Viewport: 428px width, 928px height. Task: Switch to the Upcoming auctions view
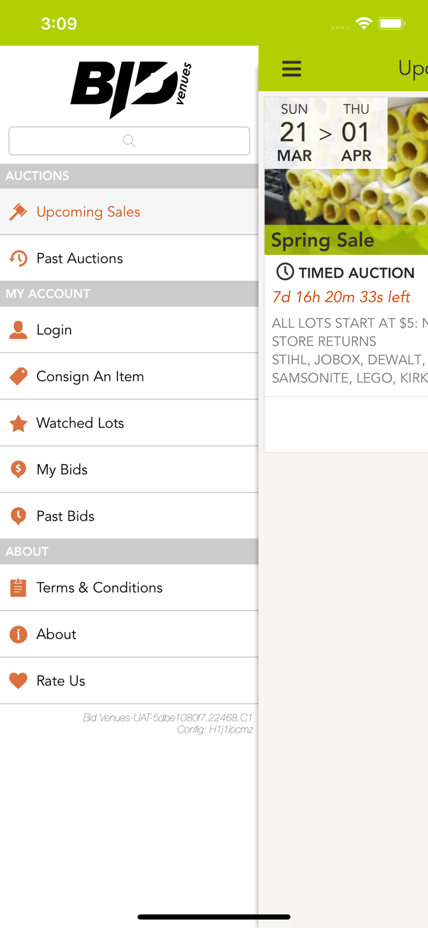tap(414, 69)
